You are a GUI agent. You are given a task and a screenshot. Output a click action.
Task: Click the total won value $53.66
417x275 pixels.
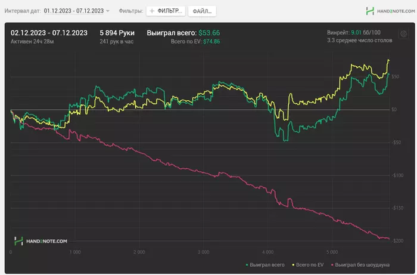(209, 33)
